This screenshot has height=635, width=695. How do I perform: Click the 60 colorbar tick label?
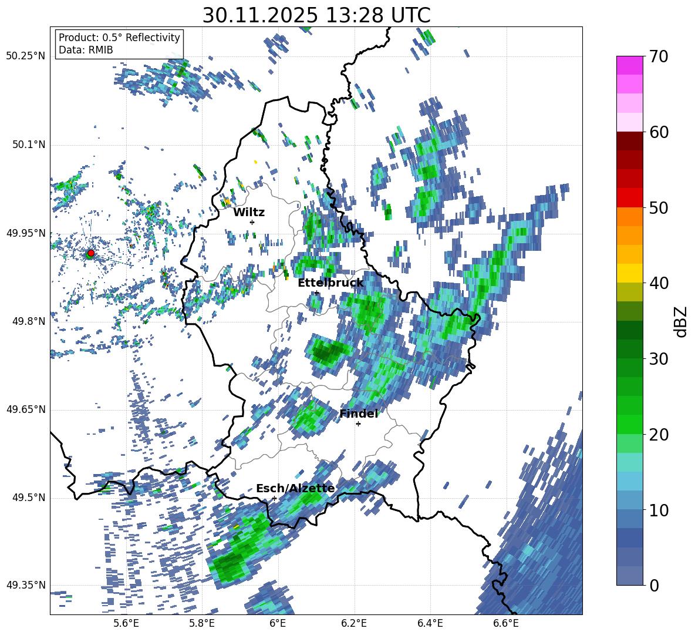click(659, 132)
